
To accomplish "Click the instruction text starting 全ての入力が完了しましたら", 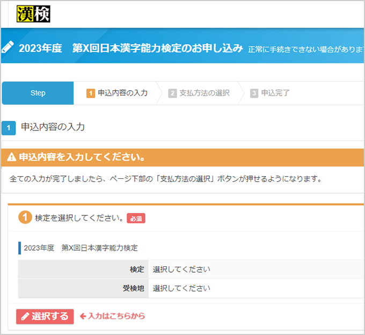I will click(165, 179).
